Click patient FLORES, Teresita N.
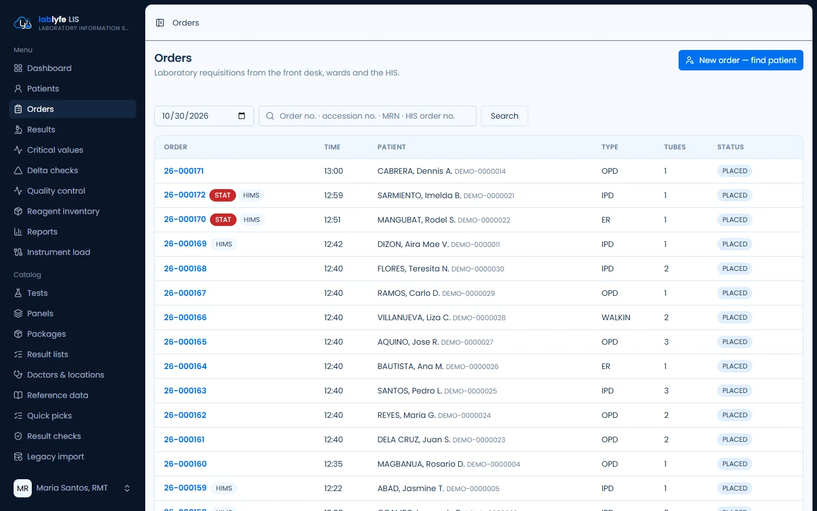The width and height of the screenshot is (817, 511). coord(413,269)
